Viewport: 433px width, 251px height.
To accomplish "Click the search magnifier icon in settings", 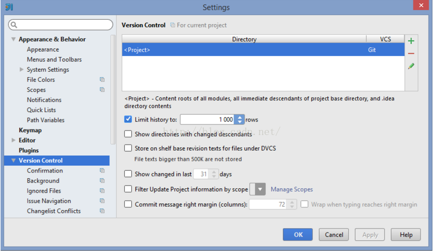I will [14, 25].
